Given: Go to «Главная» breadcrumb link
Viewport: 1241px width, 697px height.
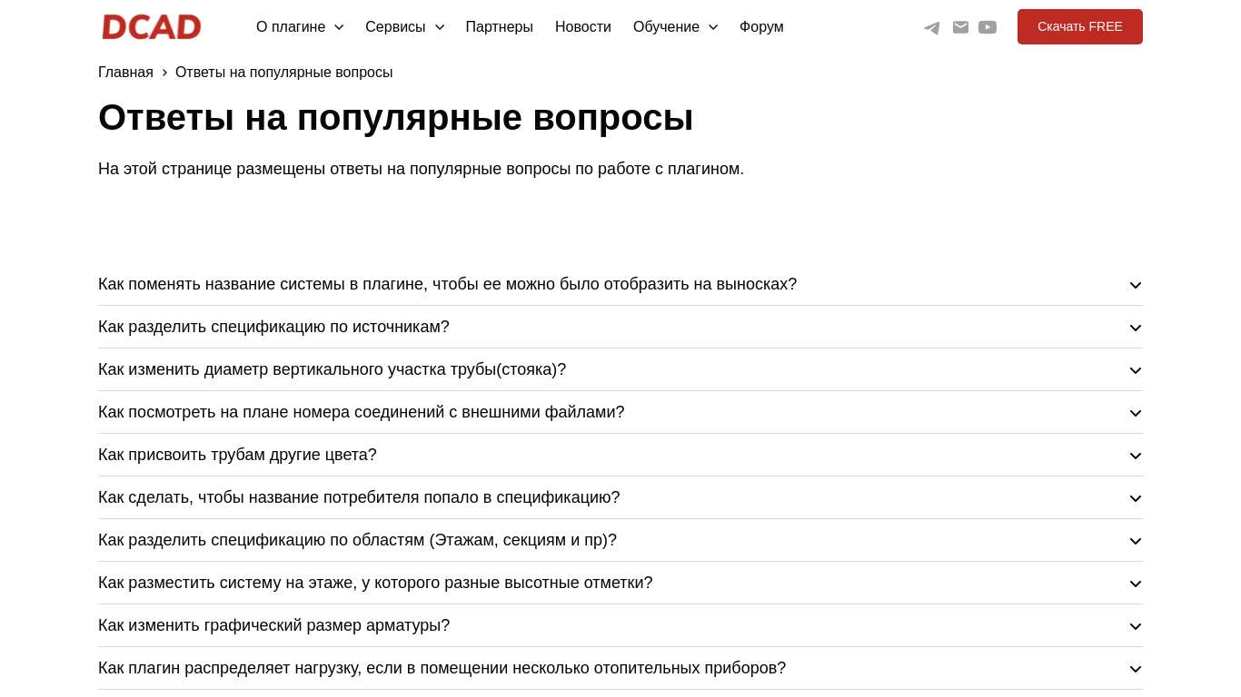Looking at the screenshot, I should (125, 72).
